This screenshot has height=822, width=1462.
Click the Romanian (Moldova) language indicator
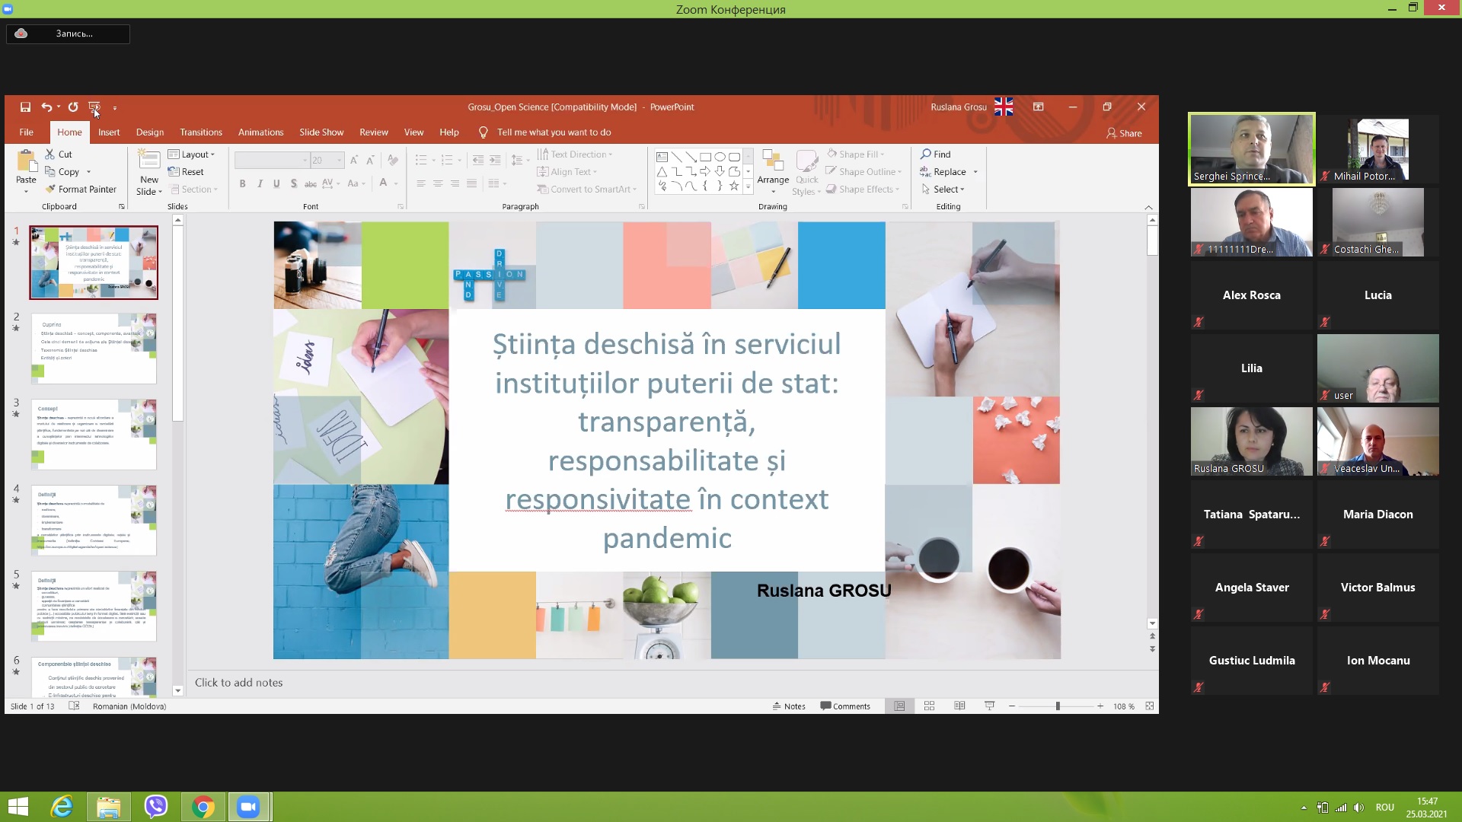pos(129,706)
